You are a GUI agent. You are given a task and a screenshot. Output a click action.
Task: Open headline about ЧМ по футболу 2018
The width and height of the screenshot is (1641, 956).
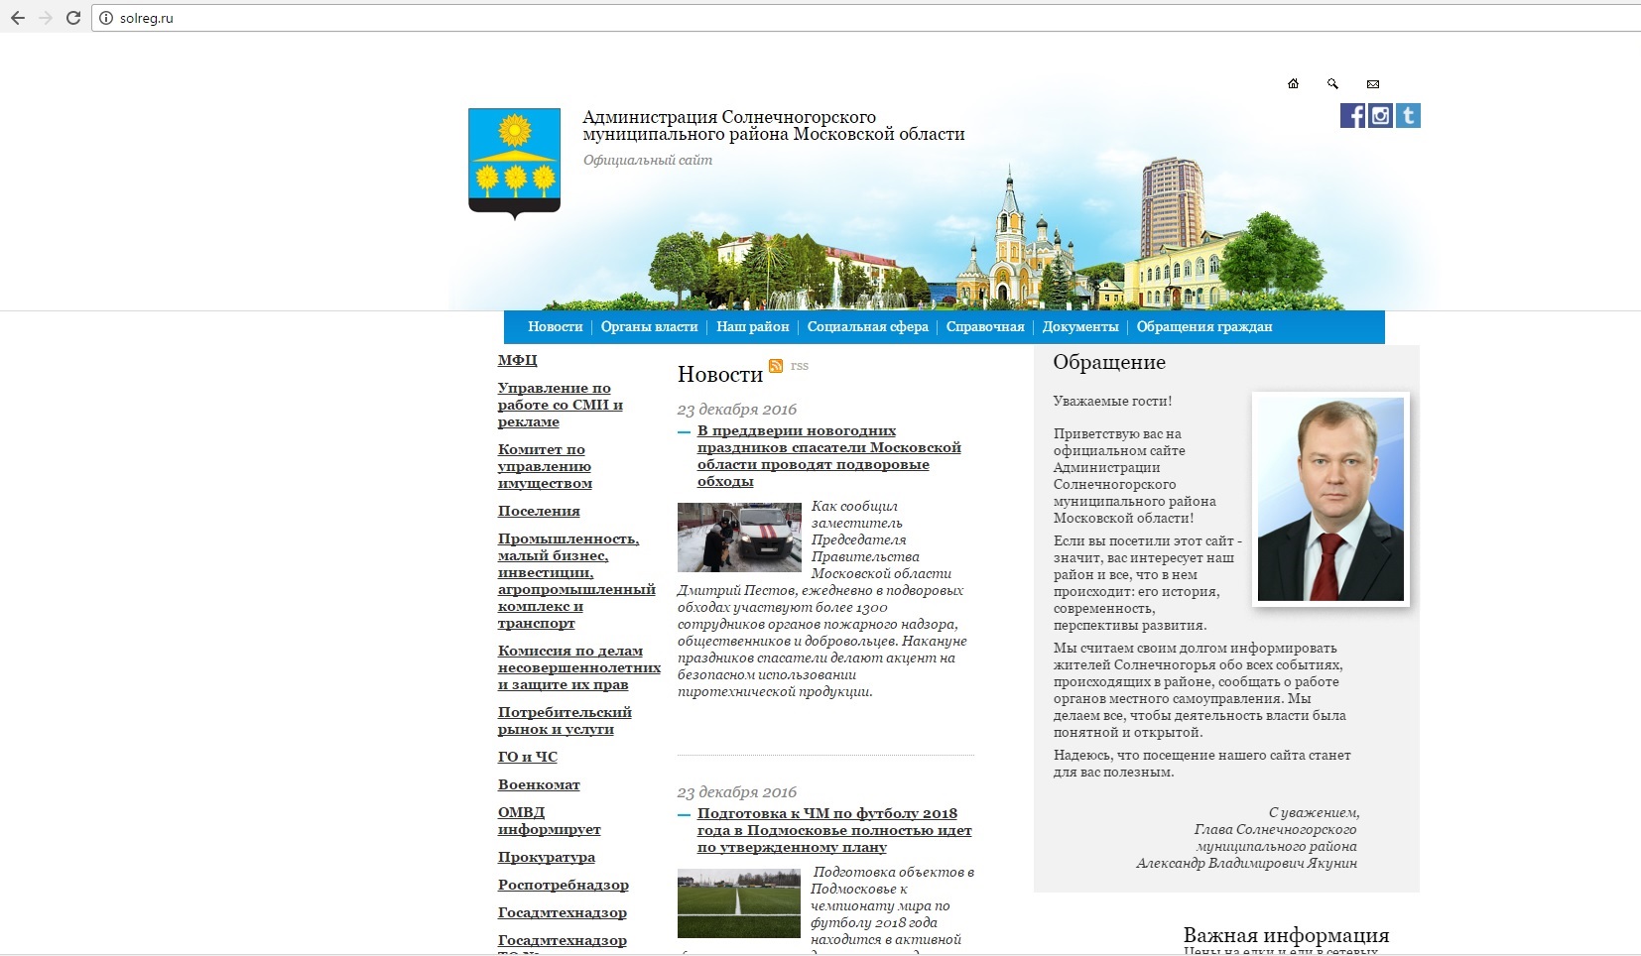(834, 830)
